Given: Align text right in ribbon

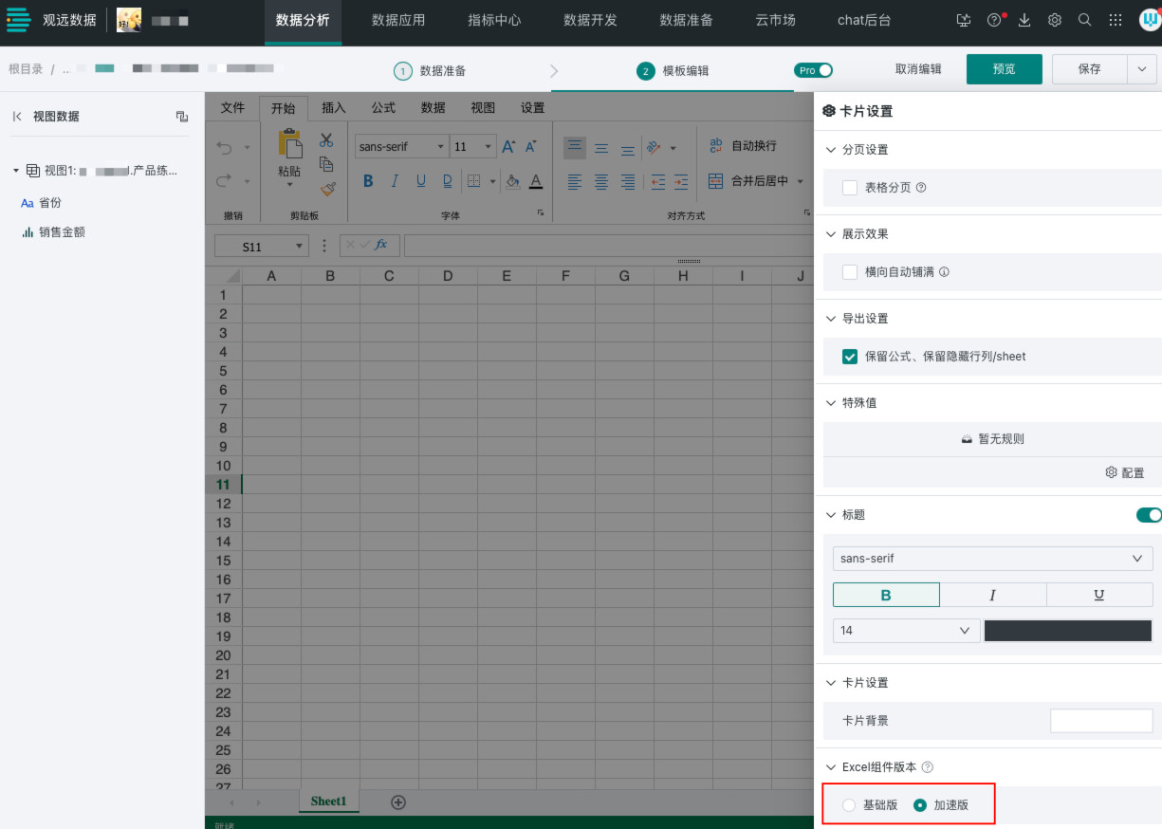Looking at the screenshot, I should coord(627,181).
